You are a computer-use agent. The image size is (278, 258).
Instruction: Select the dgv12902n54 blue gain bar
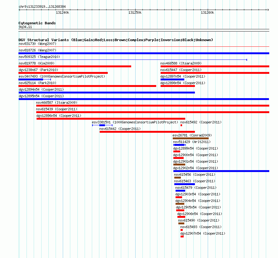point(221,171)
